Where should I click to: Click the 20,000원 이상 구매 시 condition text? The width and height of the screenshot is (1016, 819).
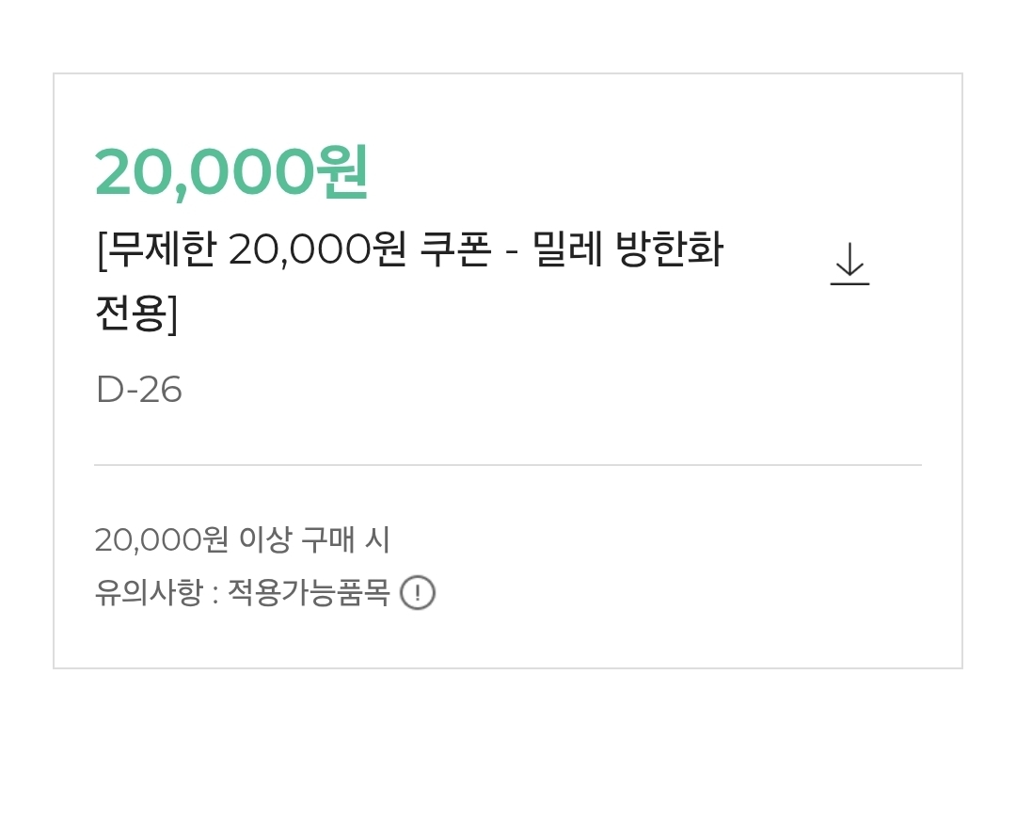point(242,539)
